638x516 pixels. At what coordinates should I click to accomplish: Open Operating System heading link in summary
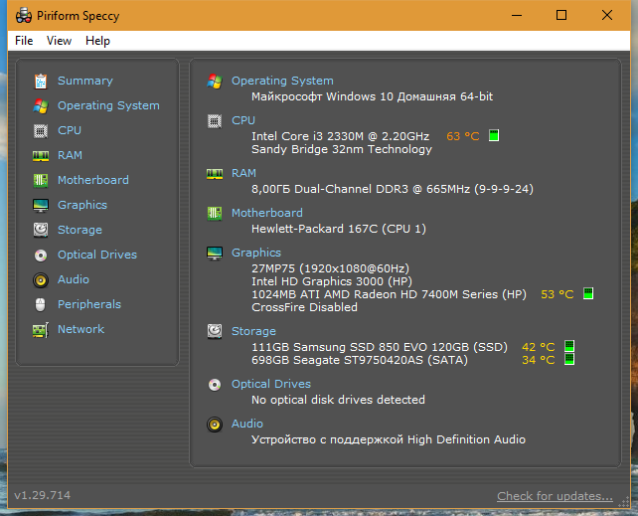(x=282, y=81)
